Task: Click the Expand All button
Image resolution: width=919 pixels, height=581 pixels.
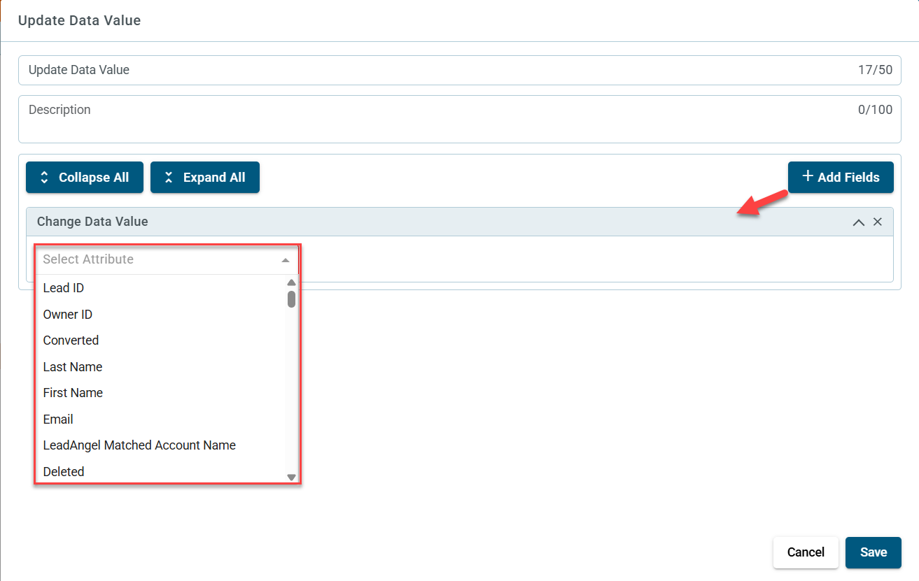Action: pyautogui.click(x=205, y=178)
